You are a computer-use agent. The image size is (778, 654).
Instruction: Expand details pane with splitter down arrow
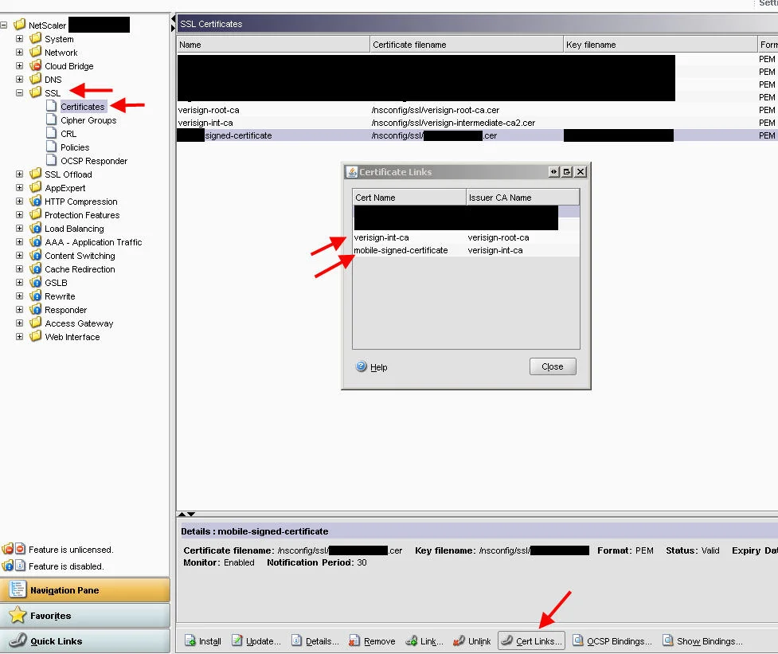[x=191, y=514]
